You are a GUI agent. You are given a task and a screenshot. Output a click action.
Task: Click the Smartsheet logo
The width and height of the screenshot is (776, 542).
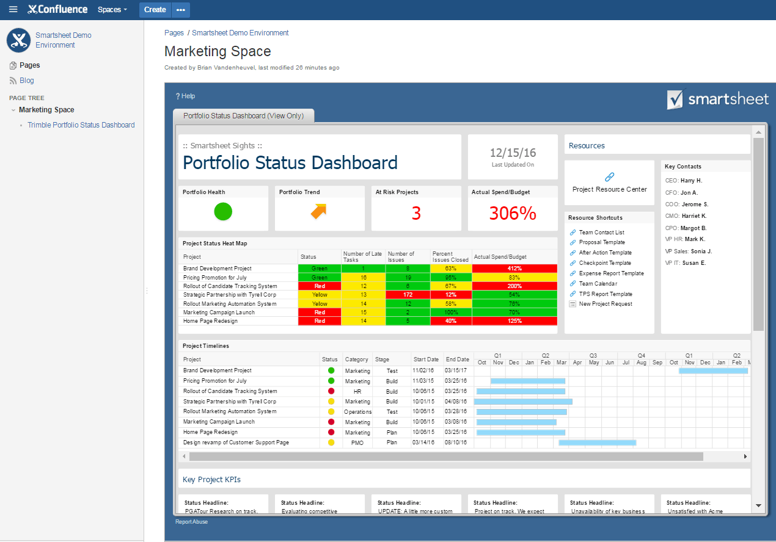[x=717, y=99]
